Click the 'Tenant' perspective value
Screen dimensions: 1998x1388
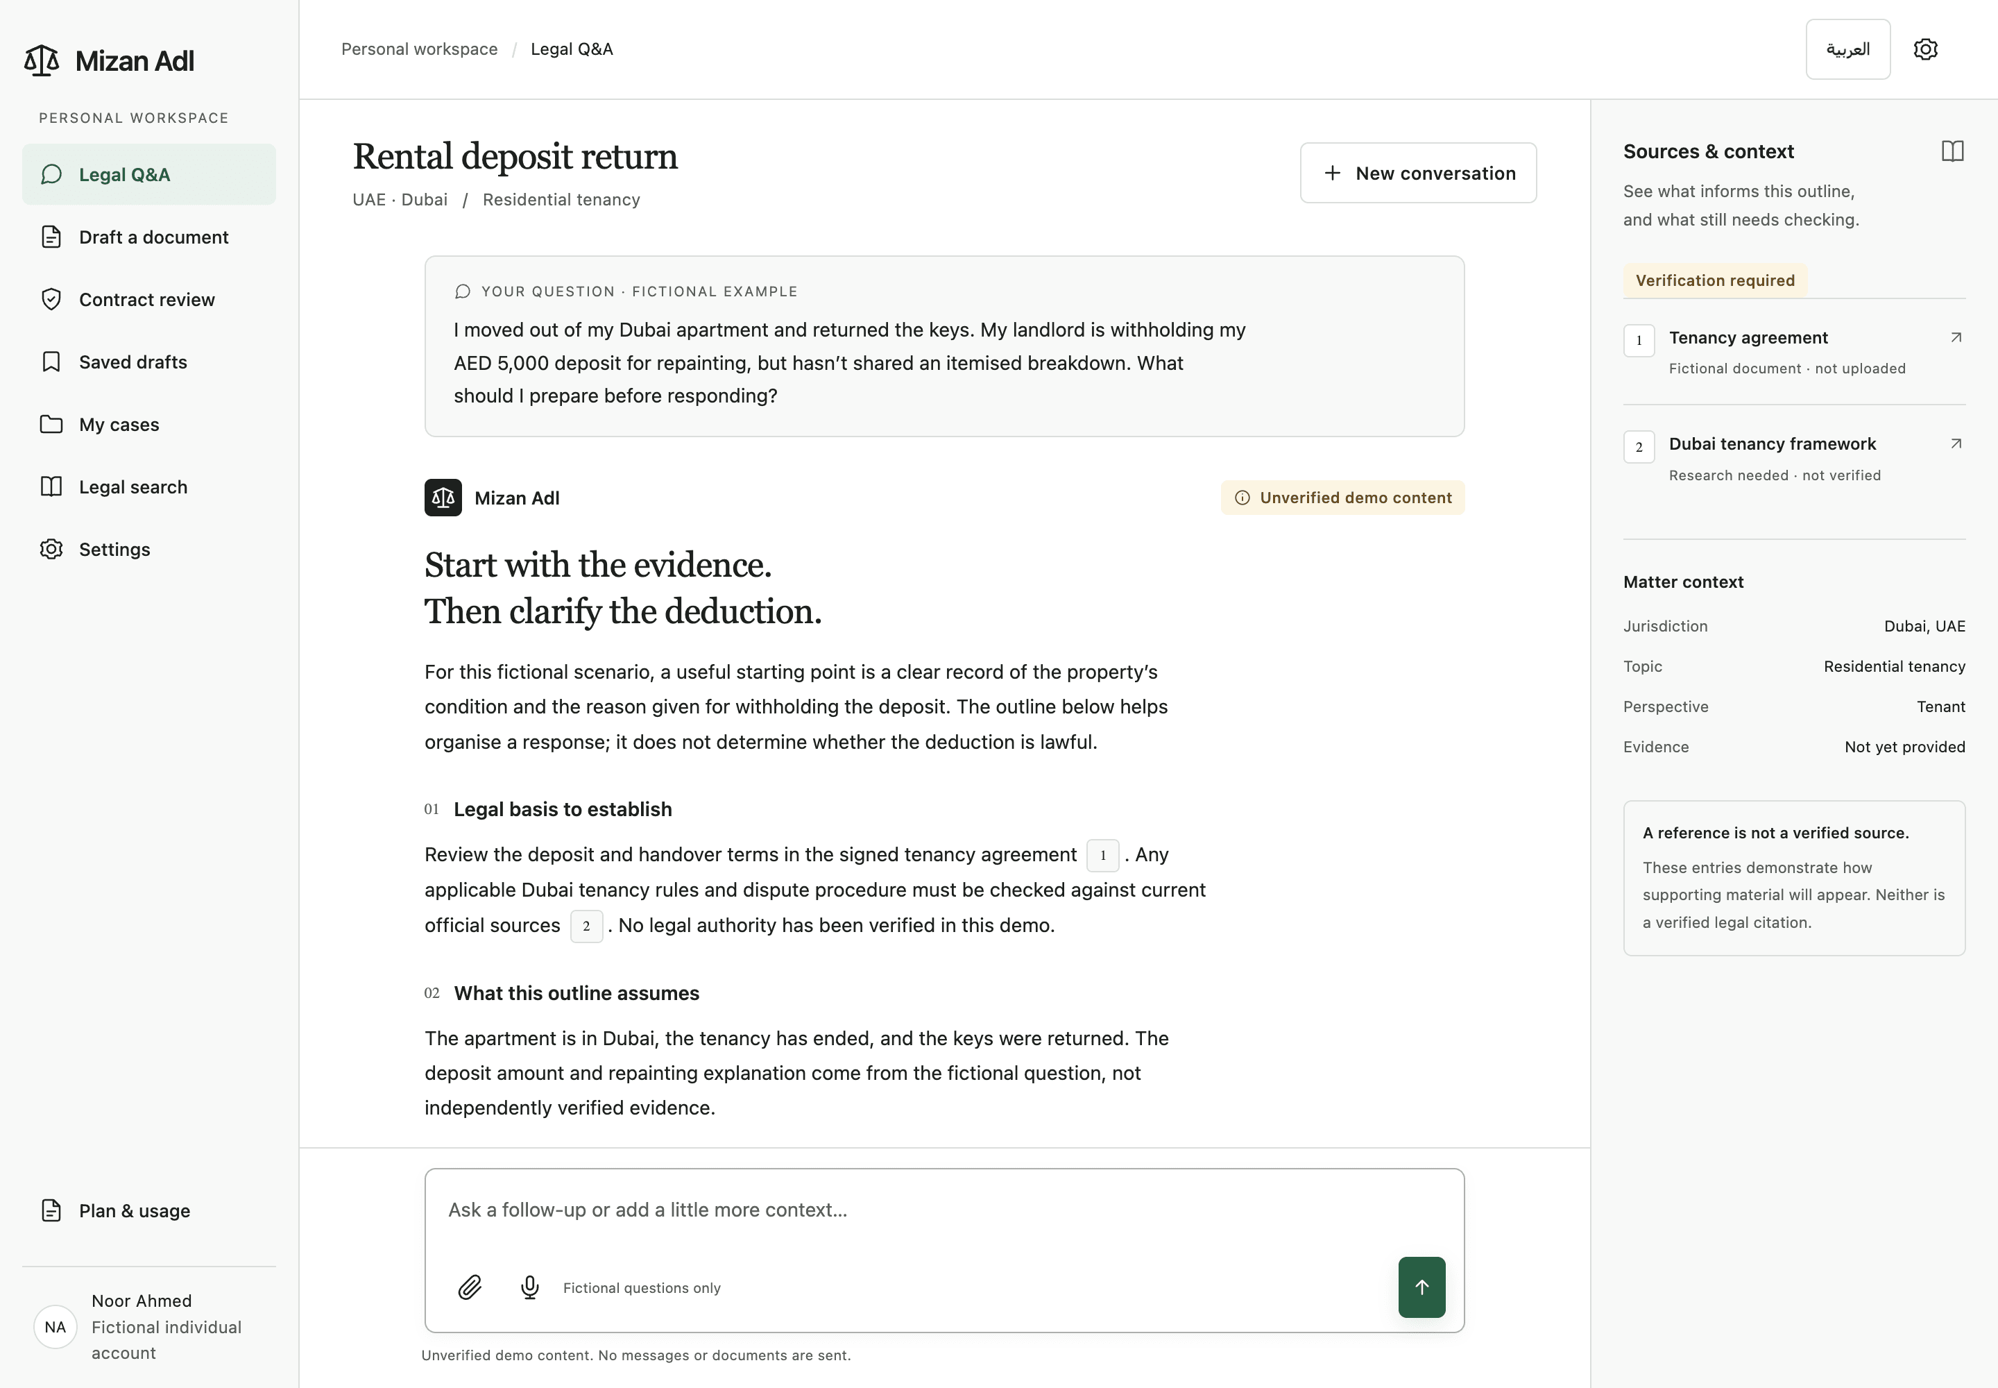coord(1940,707)
